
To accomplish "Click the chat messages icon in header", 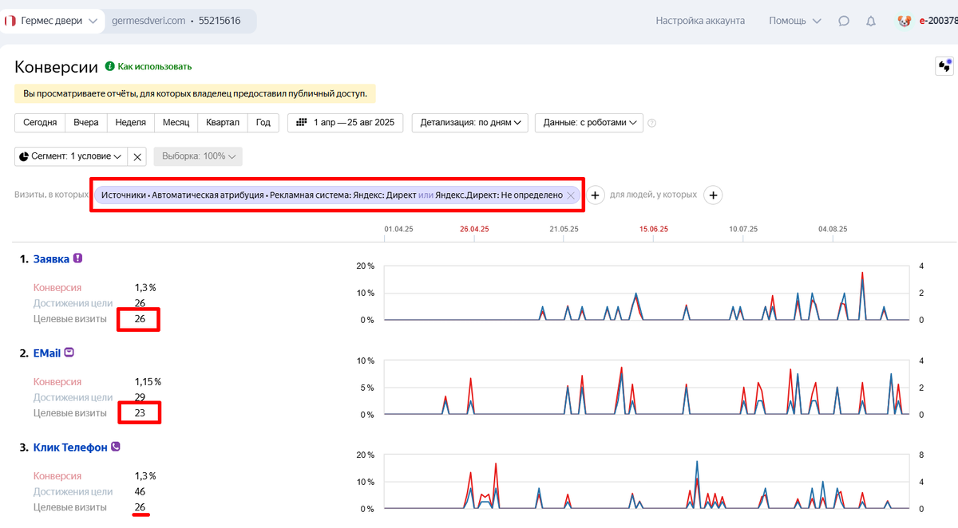I will [x=844, y=22].
